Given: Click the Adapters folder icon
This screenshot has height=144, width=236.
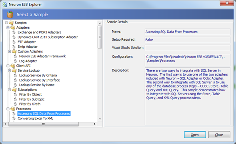Looking at the screenshot, I should 13,27.
